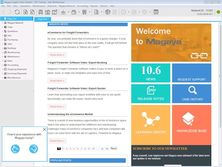Open ground shipment dropdown arrow
This screenshot has width=222, height=167.
[90, 12]
